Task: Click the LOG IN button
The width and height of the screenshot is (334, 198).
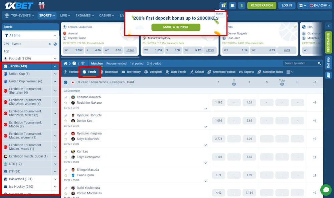Action: click(x=287, y=5)
